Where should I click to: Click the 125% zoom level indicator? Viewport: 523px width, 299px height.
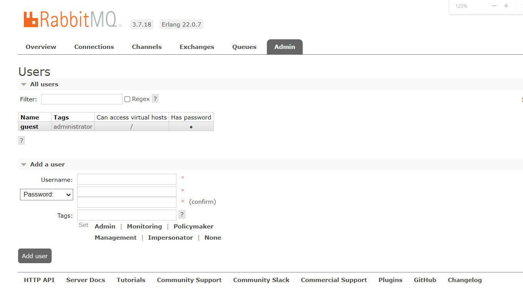[461, 6]
